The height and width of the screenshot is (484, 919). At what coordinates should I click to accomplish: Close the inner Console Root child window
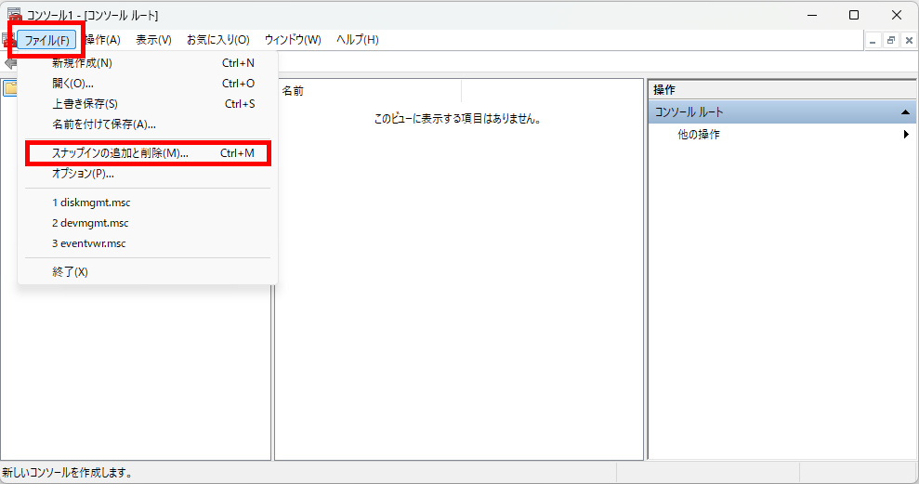tap(907, 40)
